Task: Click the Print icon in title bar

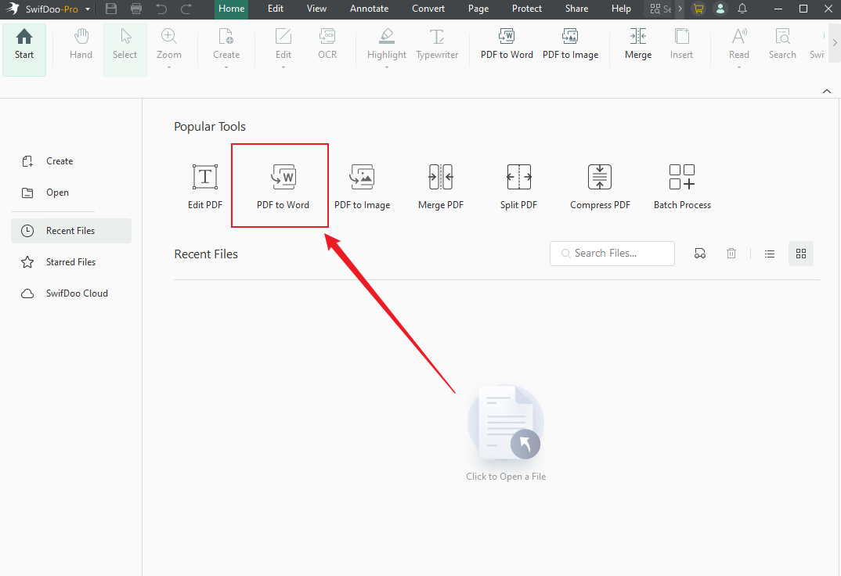Action: pyautogui.click(x=136, y=9)
